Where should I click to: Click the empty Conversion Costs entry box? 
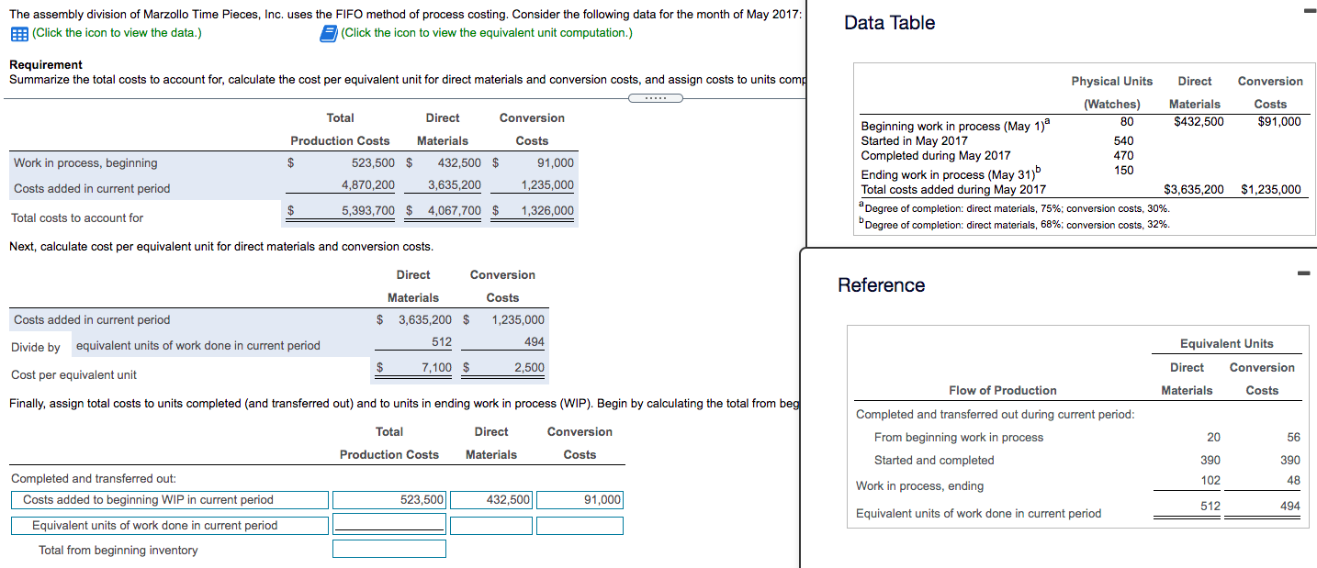[x=580, y=524]
